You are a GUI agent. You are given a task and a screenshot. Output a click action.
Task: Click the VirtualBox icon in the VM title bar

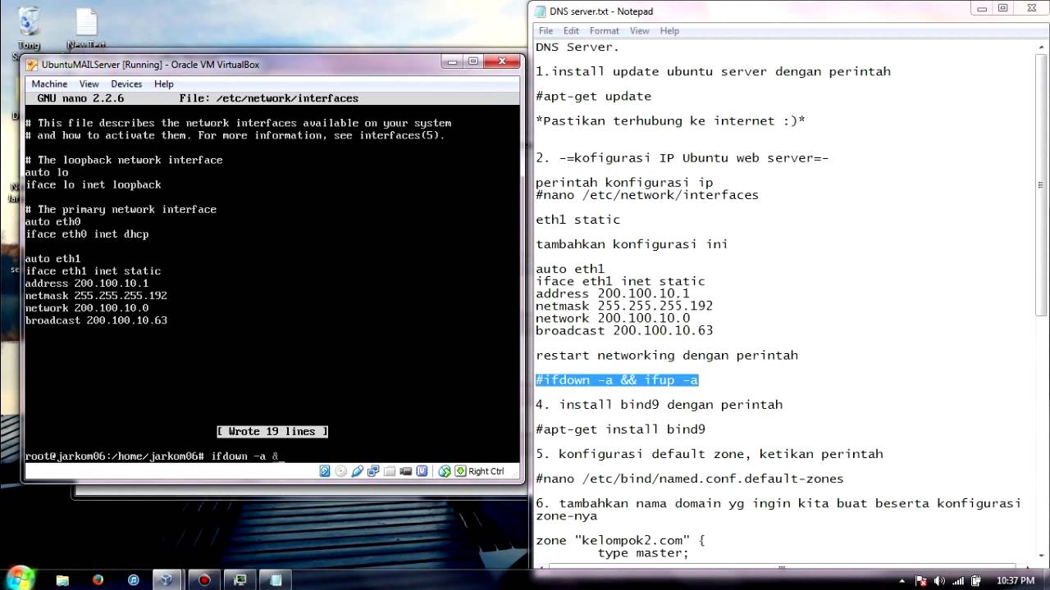[32, 65]
